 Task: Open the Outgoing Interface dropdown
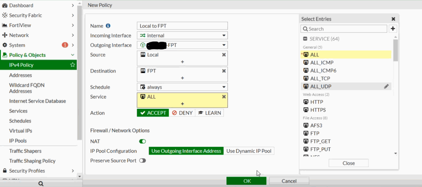(x=182, y=45)
